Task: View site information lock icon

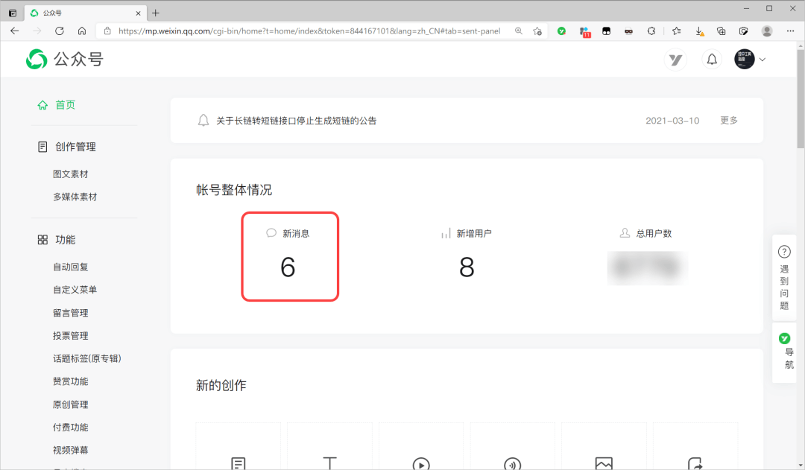Action: tap(107, 31)
